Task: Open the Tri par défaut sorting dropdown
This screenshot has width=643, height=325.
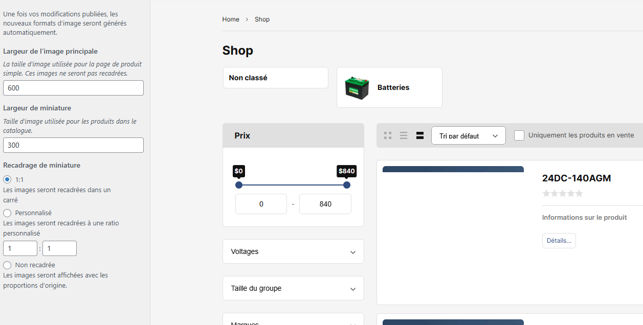Action: point(469,135)
